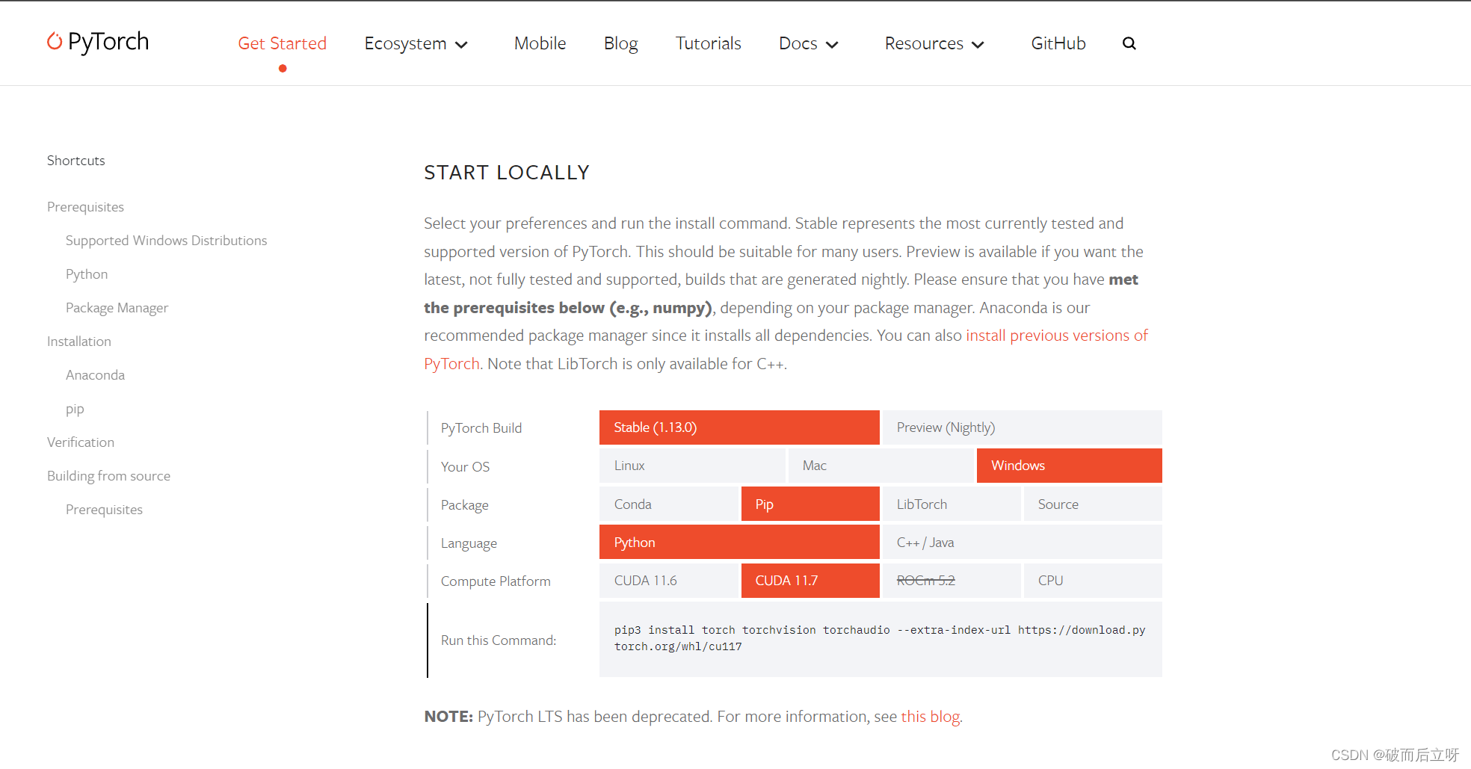The image size is (1471, 769).
Task: Expand the Docs dropdown menu
Action: pyautogui.click(x=809, y=43)
